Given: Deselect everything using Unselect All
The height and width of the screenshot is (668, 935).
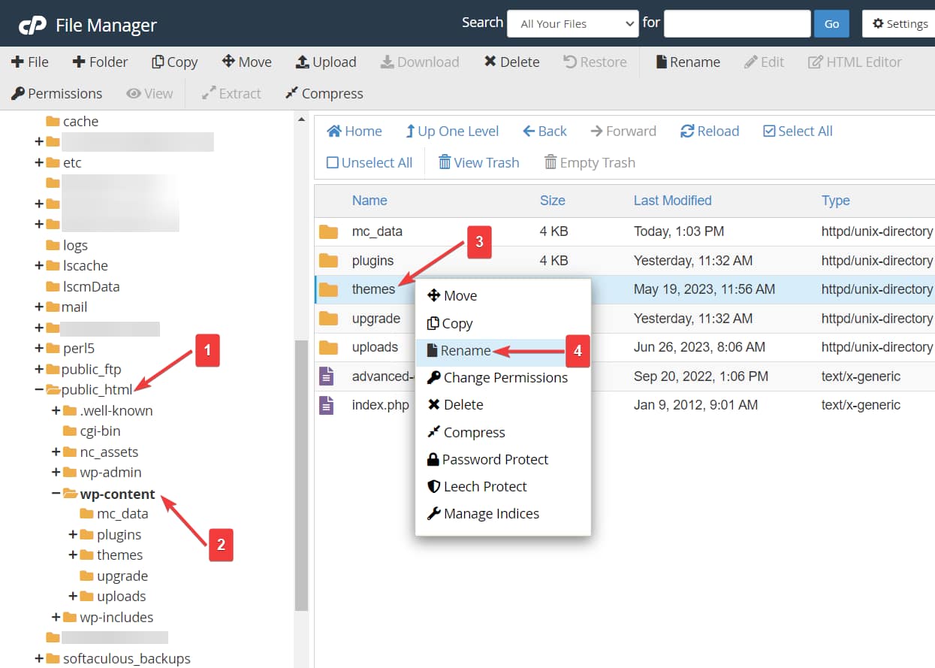Looking at the screenshot, I should (x=369, y=162).
